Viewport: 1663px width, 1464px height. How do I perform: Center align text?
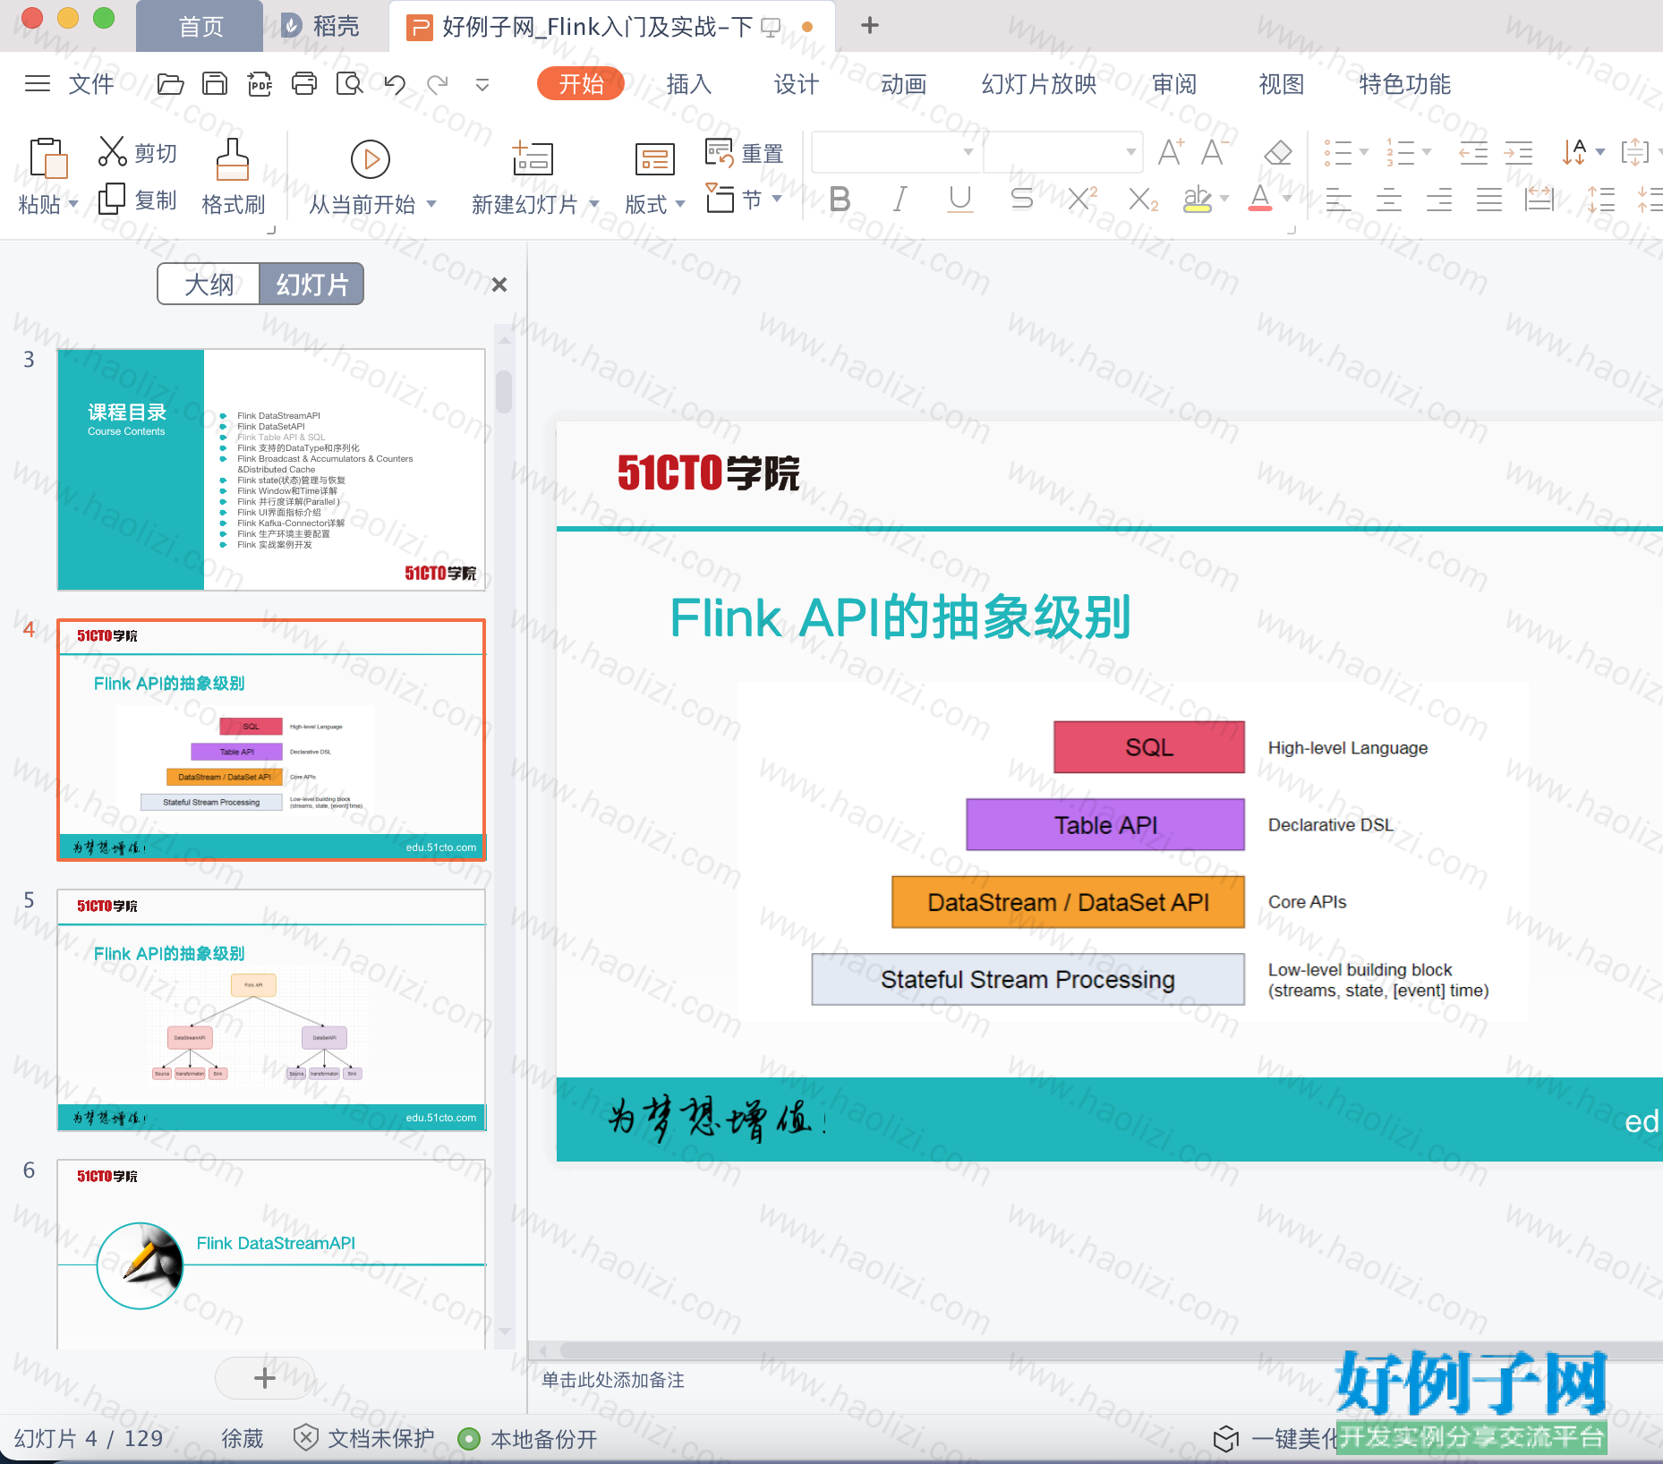point(1388,199)
